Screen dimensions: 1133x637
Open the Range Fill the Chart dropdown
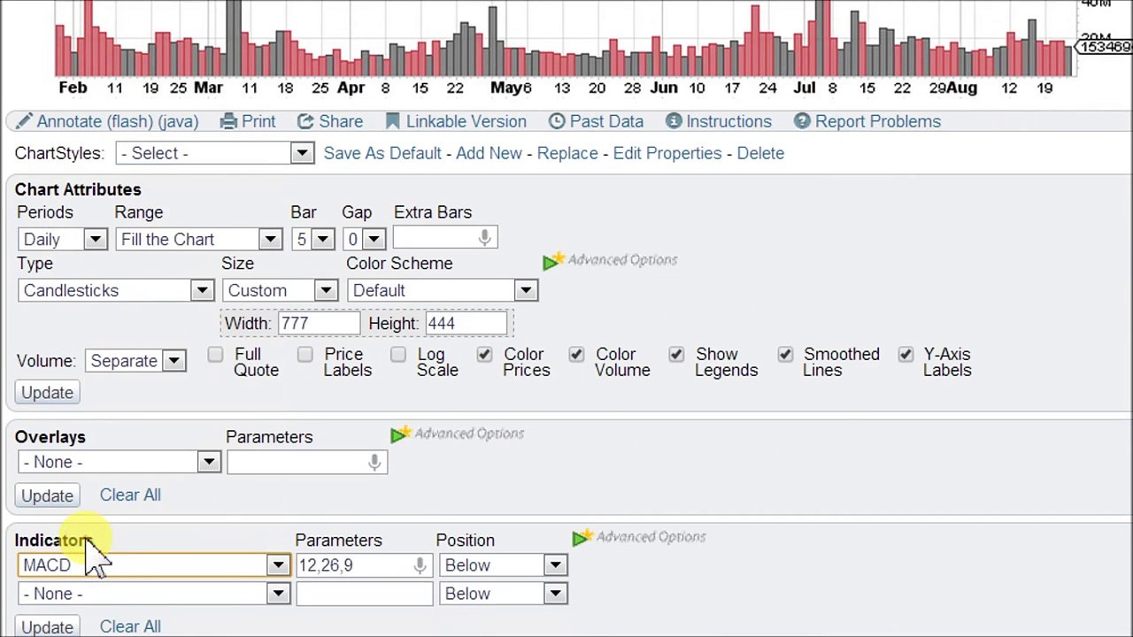(x=199, y=239)
